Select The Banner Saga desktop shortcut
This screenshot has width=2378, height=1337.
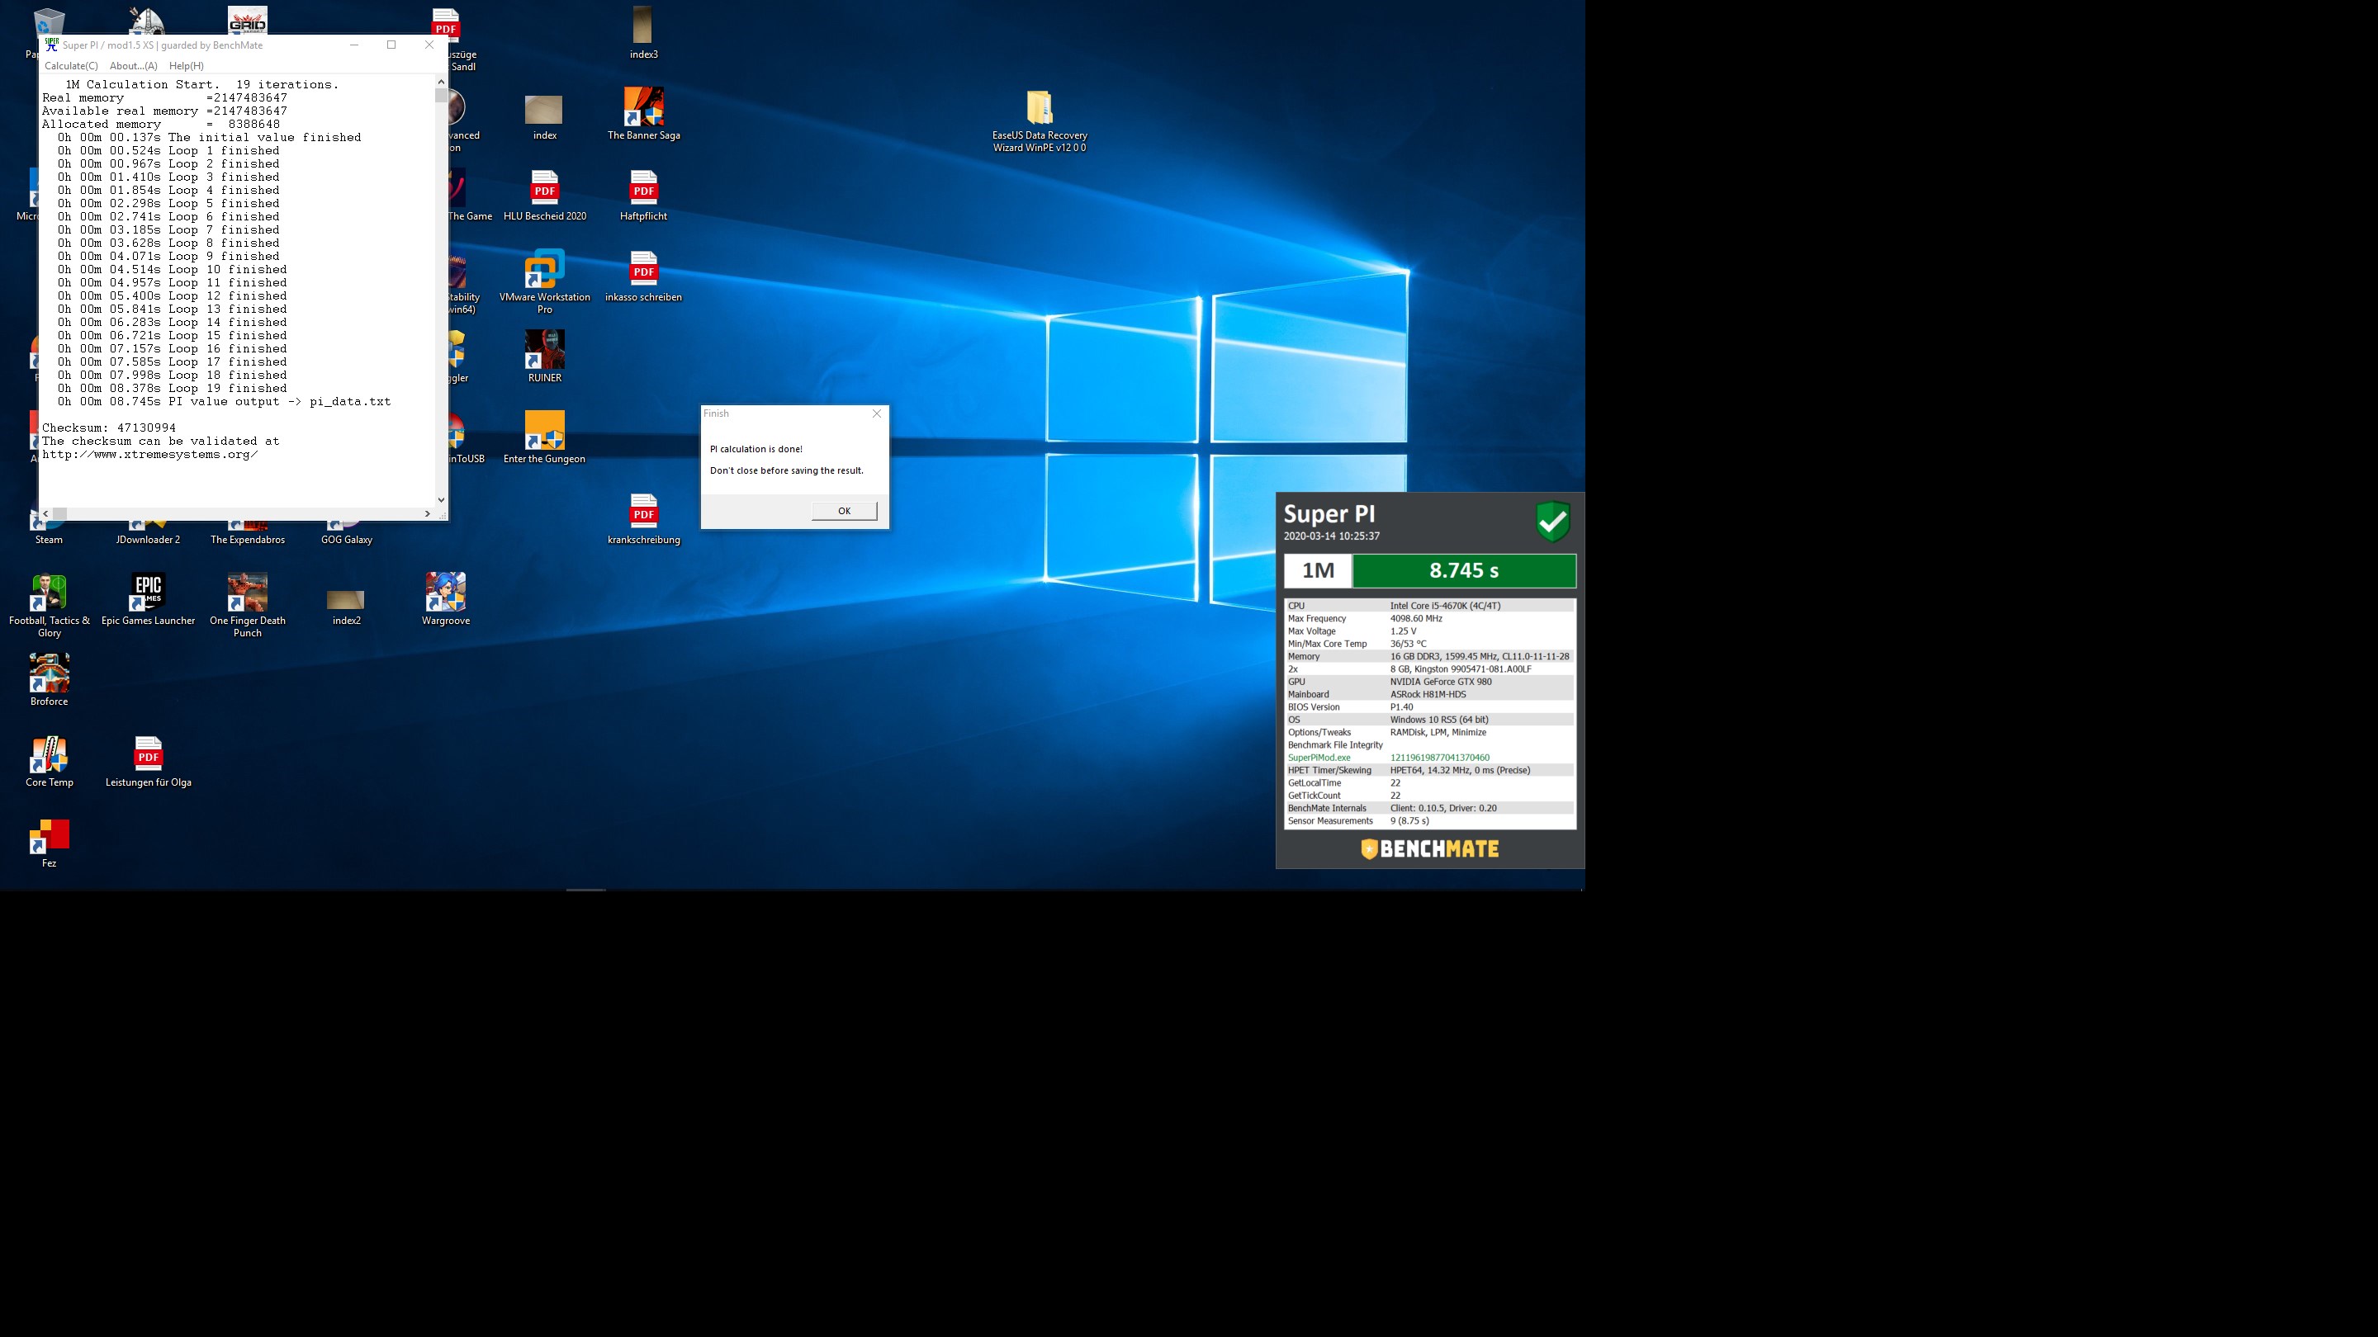[x=643, y=114]
